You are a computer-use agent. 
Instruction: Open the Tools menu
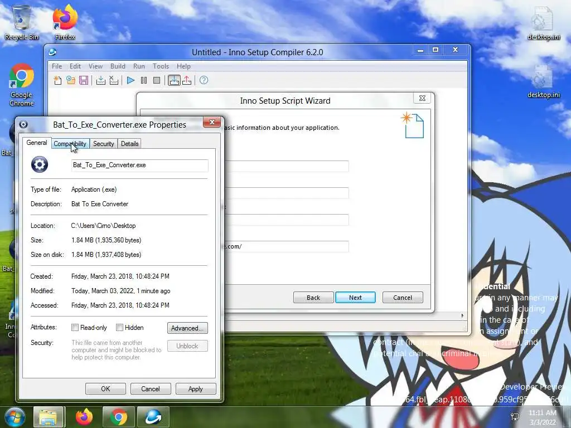[161, 66]
